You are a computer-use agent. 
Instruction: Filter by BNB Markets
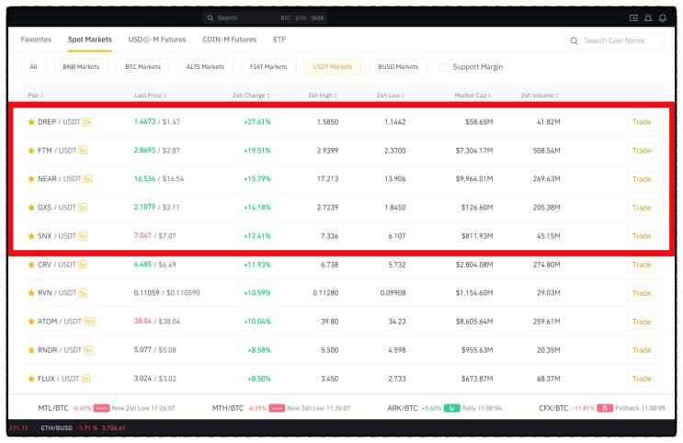coord(81,67)
